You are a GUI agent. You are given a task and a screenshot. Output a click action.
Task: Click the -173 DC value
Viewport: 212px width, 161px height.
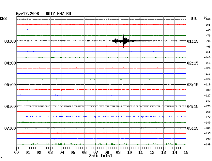pyautogui.click(x=207, y=107)
